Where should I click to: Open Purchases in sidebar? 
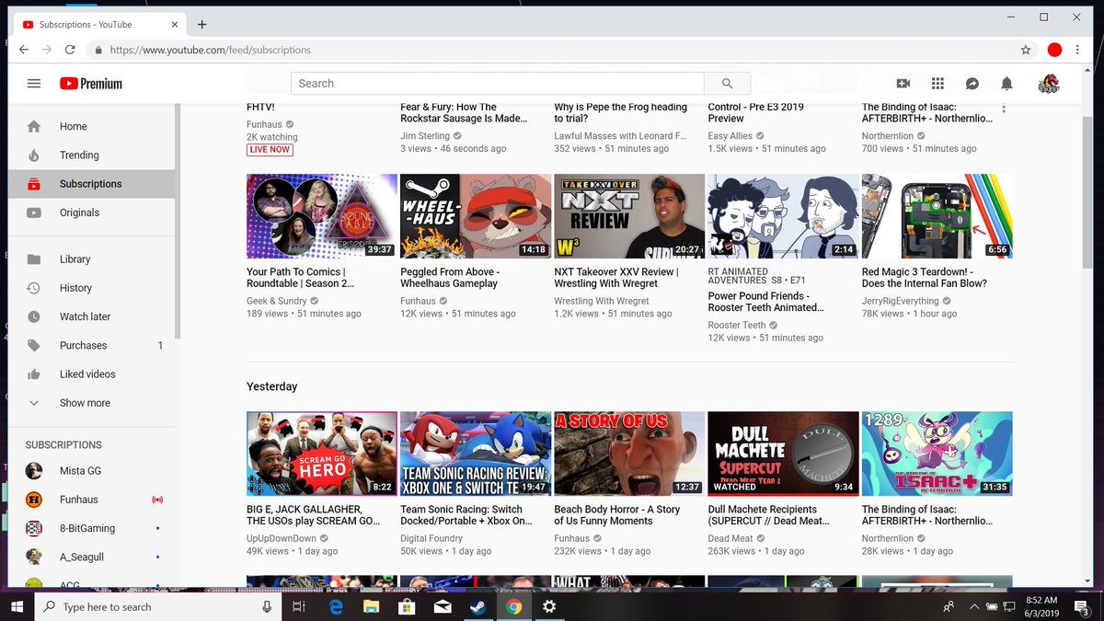pos(91,345)
